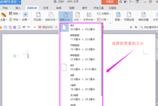Click the export to PDF icon
The image size is (158, 106).
click(10, 27)
